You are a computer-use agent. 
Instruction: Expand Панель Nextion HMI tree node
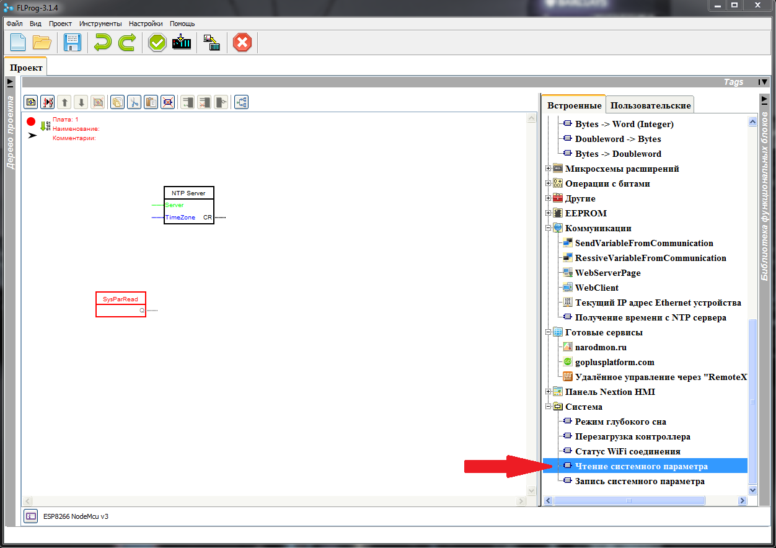(548, 392)
